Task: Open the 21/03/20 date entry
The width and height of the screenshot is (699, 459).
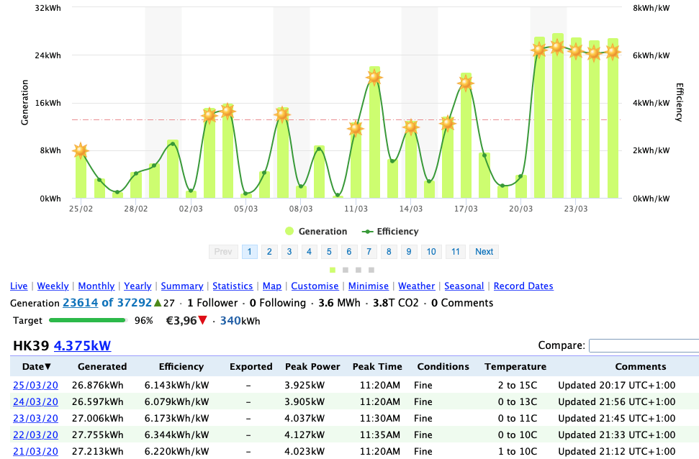Action: 36,451
